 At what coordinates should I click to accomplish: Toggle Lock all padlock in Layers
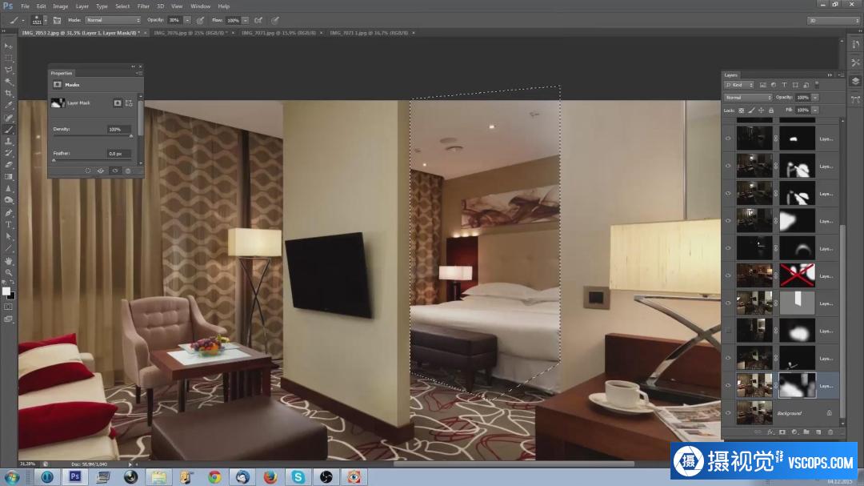(x=771, y=110)
